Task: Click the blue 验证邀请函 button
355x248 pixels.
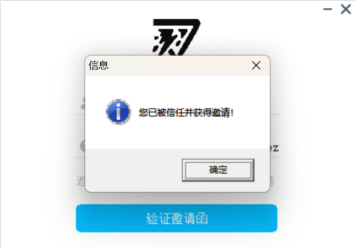Action: pos(177,218)
